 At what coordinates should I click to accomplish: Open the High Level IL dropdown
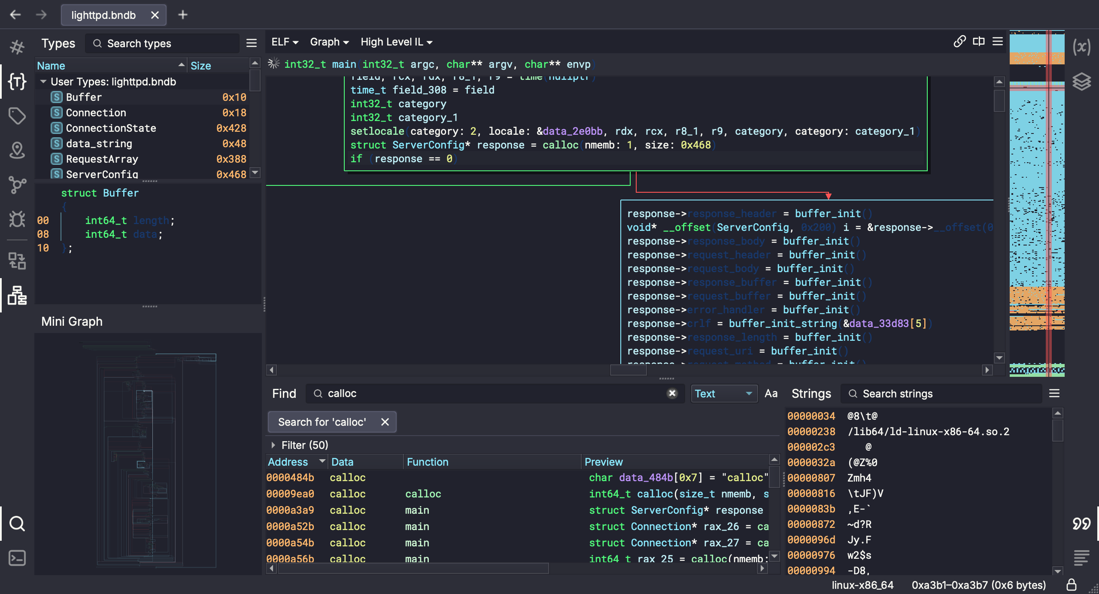pyautogui.click(x=396, y=42)
